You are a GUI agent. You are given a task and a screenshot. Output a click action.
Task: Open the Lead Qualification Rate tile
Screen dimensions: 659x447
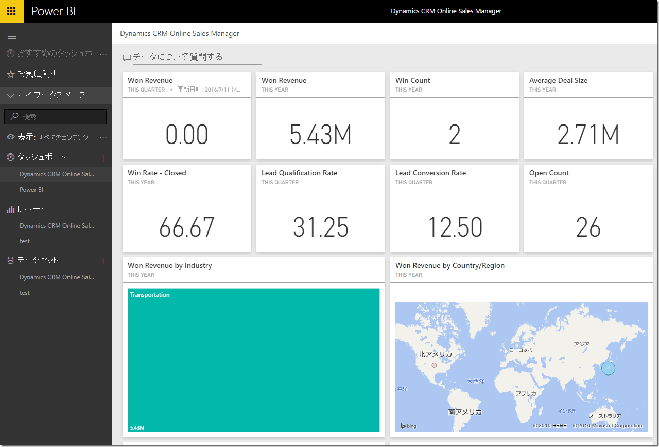[321, 208]
